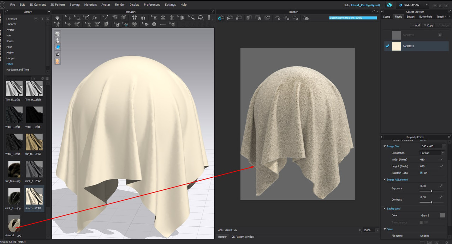
Task: Open the SIMULATION mode dropdown arrow
Action: (x=427, y=5)
